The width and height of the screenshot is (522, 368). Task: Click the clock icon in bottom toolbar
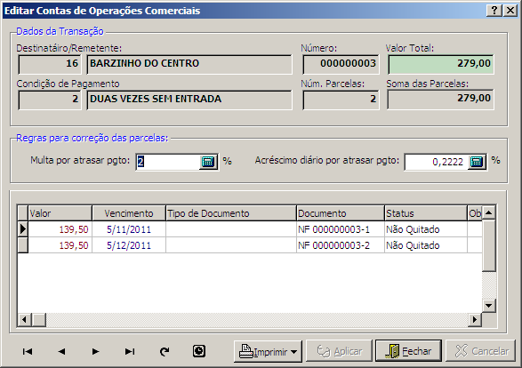(199, 351)
